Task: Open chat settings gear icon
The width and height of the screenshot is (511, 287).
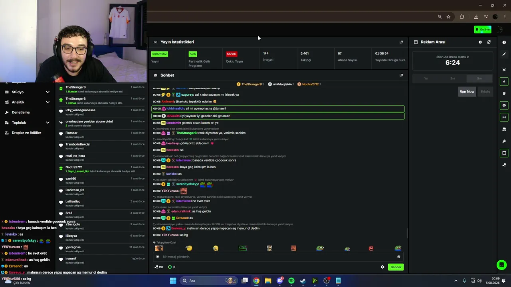Action: click(x=382, y=267)
